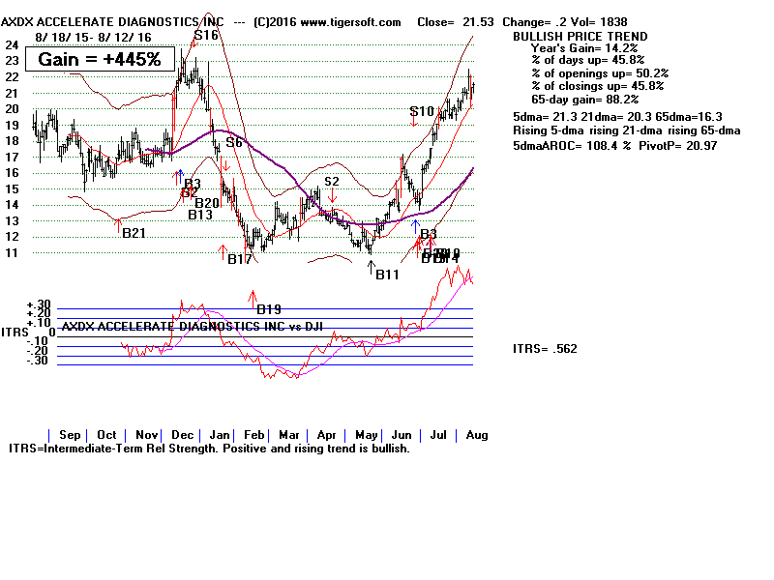The height and width of the screenshot is (580, 774).
Task: Click the S2 sell signal marker
Action: coord(331,181)
